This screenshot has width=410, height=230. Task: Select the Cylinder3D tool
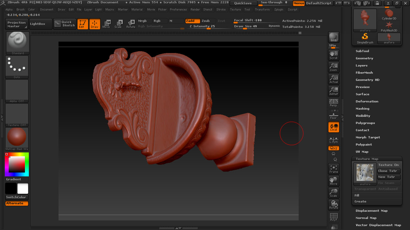coord(389,14)
